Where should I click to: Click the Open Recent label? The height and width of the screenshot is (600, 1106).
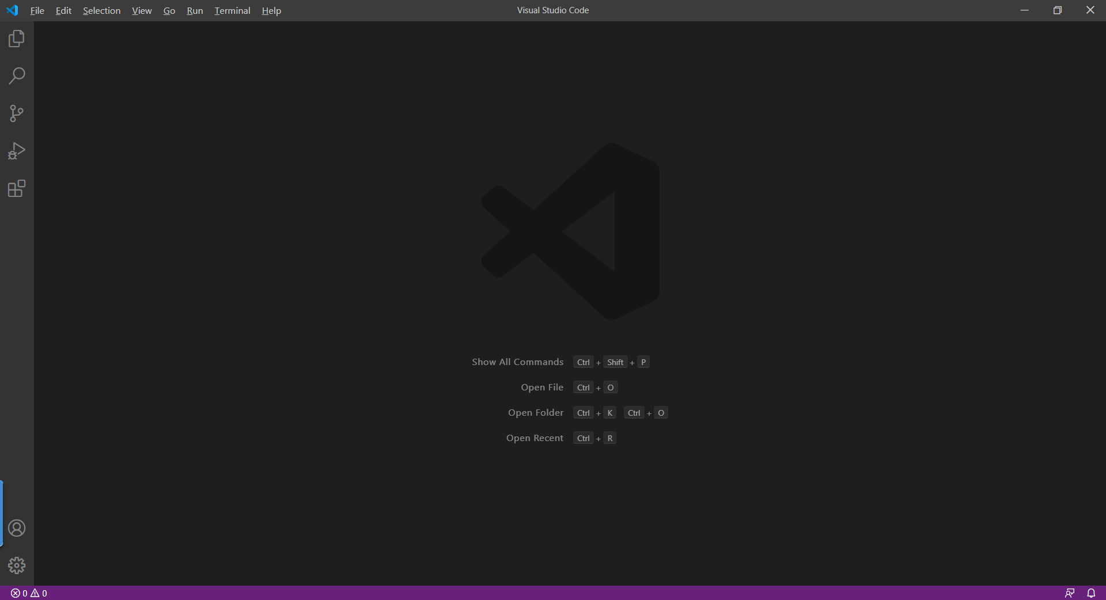(535, 438)
